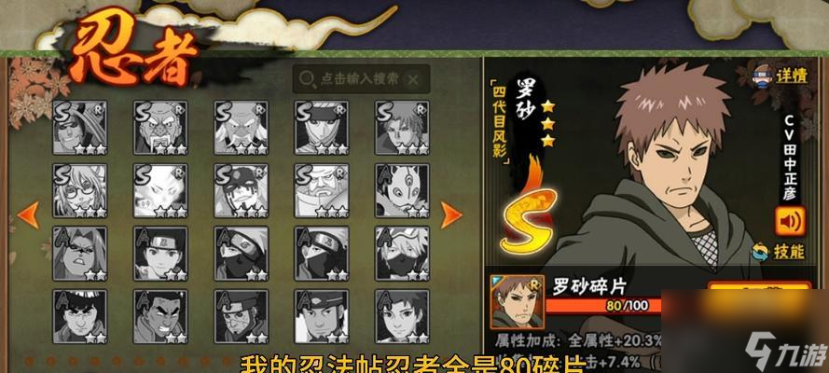Go to the previous ninja page arrow
The height and width of the screenshot is (373, 829).
coord(29,215)
